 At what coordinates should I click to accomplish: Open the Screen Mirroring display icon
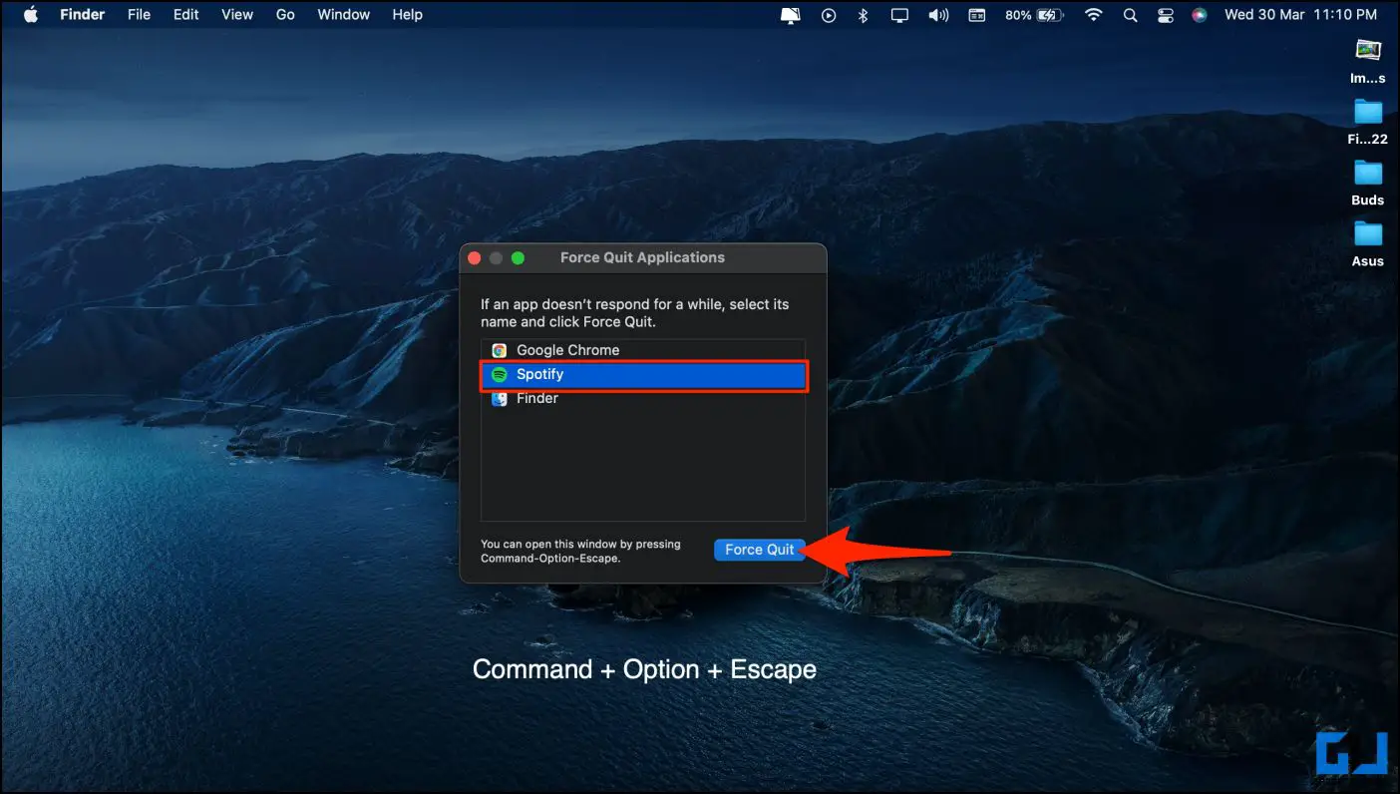click(x=900, y=15)
